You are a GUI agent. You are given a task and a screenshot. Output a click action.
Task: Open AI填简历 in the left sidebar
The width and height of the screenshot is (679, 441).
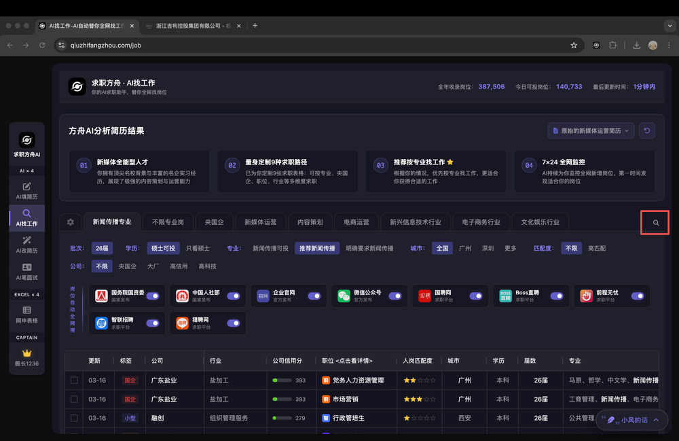pyautogui.click(x=27, y=190)
